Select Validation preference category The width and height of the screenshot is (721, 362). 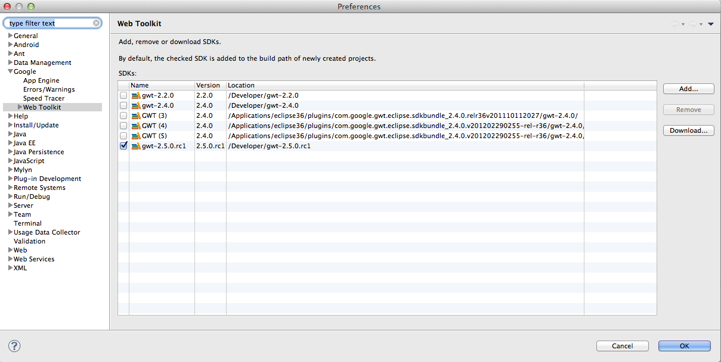pos(29,241)
